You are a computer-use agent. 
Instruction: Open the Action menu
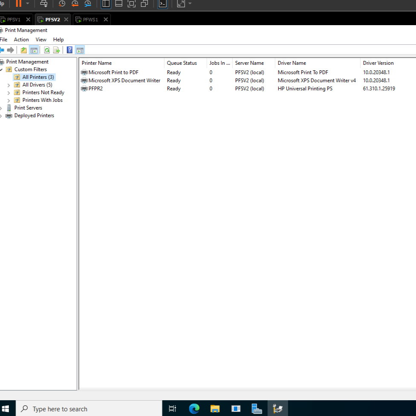pos(21,39)
